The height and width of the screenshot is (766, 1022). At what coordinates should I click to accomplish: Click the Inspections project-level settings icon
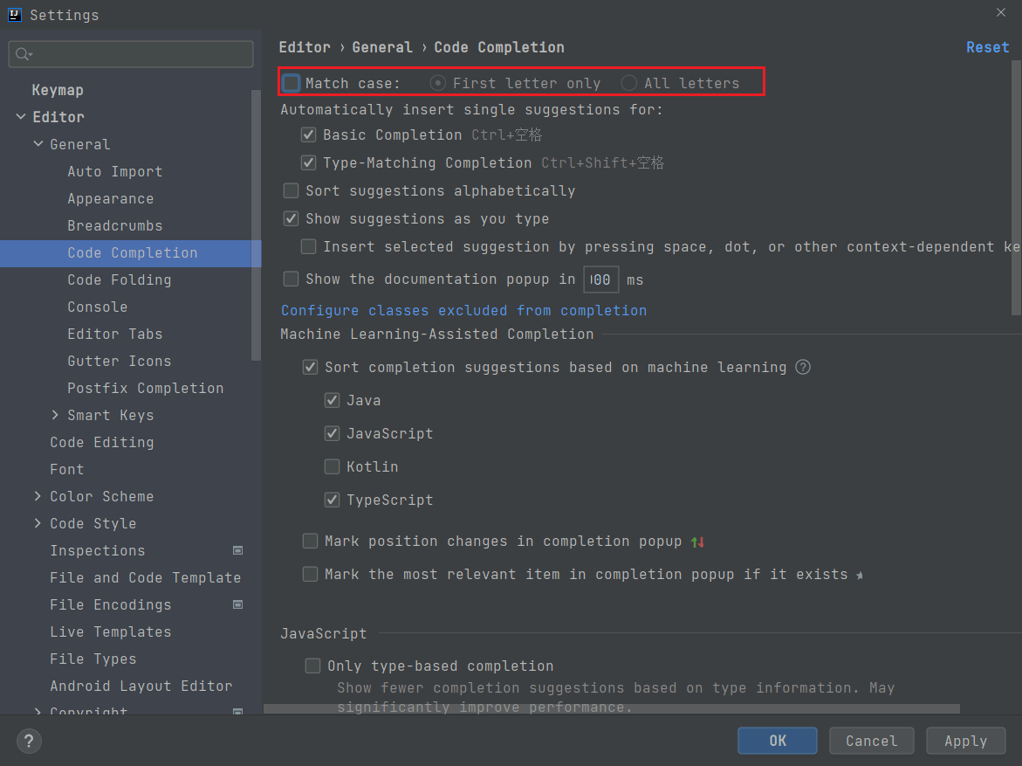(237, 550)
